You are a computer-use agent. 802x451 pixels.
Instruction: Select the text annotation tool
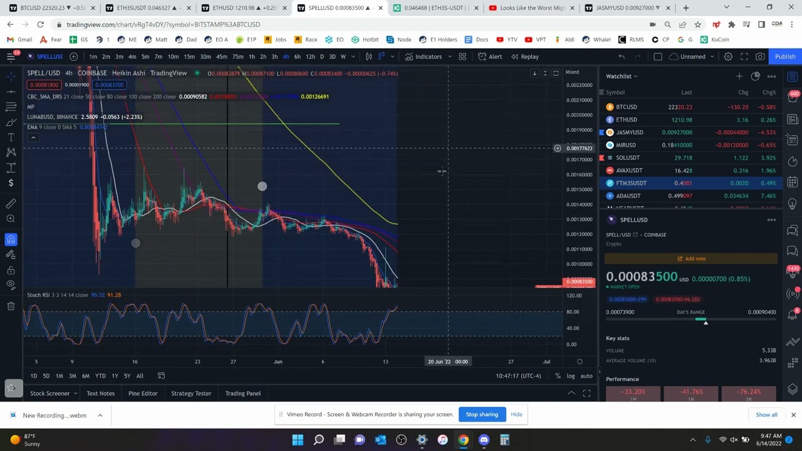(x=11, y=137)
